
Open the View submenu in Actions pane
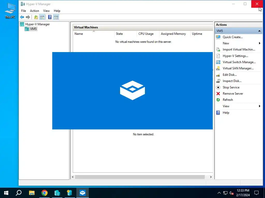226,106
